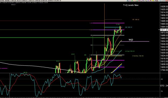Click the 1890.00 price axis label
Image resolution: width=168 pixels, height=98 pixels.
click(164, 24)
